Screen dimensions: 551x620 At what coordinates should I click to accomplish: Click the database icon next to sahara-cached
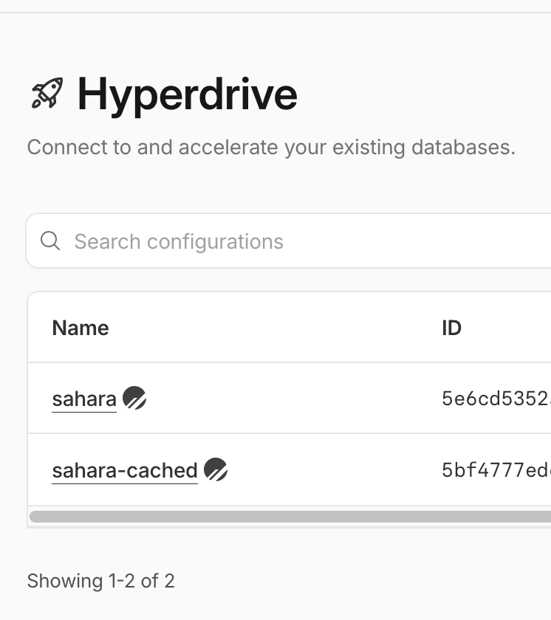(x=216, y=469)
